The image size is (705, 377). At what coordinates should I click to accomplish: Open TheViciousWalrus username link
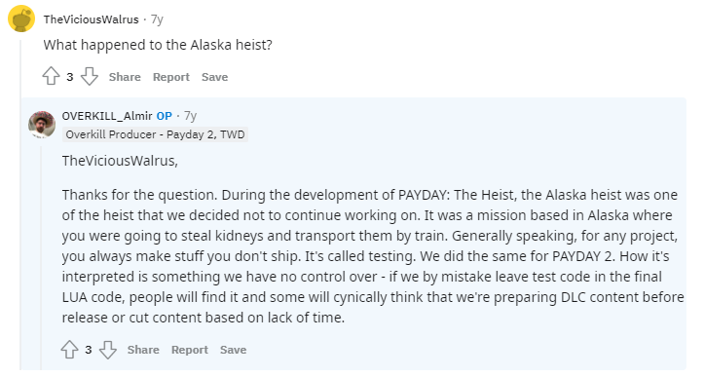pyautogui.click(x=92, y=19)
